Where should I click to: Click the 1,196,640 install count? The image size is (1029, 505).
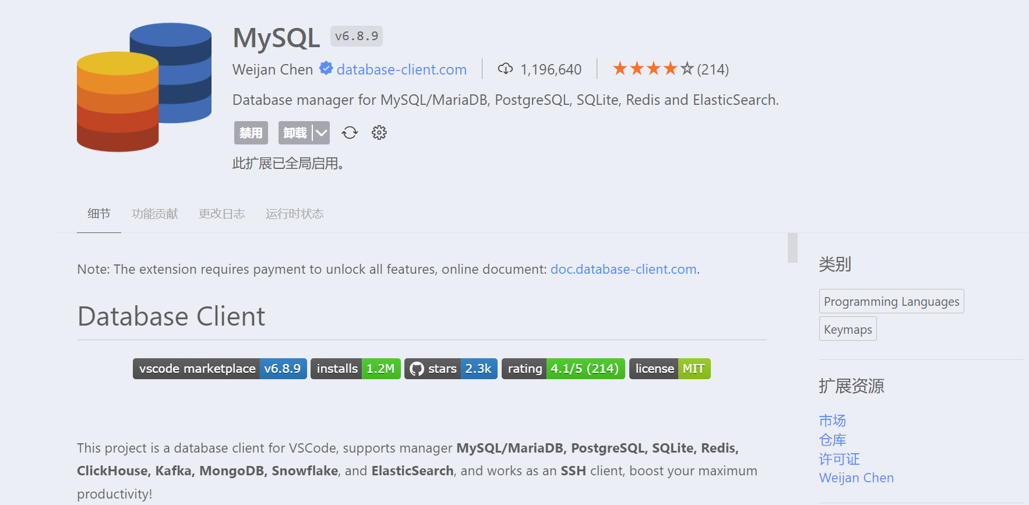click(551, 69)
